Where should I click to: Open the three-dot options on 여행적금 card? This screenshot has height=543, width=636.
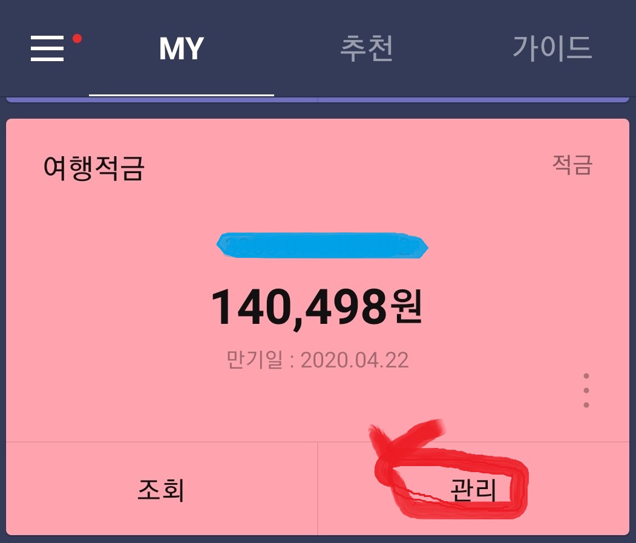pos(586,390)
